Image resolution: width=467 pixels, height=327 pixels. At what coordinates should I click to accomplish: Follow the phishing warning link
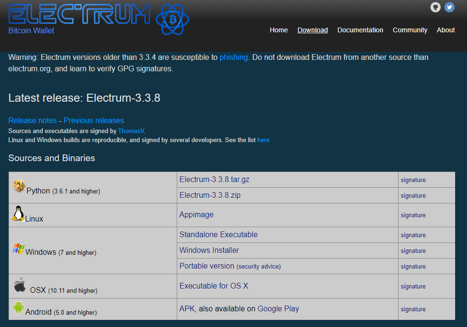[234, 57]
